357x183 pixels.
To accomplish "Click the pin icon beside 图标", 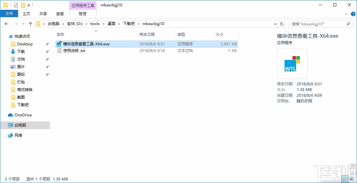I will (x=47, y=75).
